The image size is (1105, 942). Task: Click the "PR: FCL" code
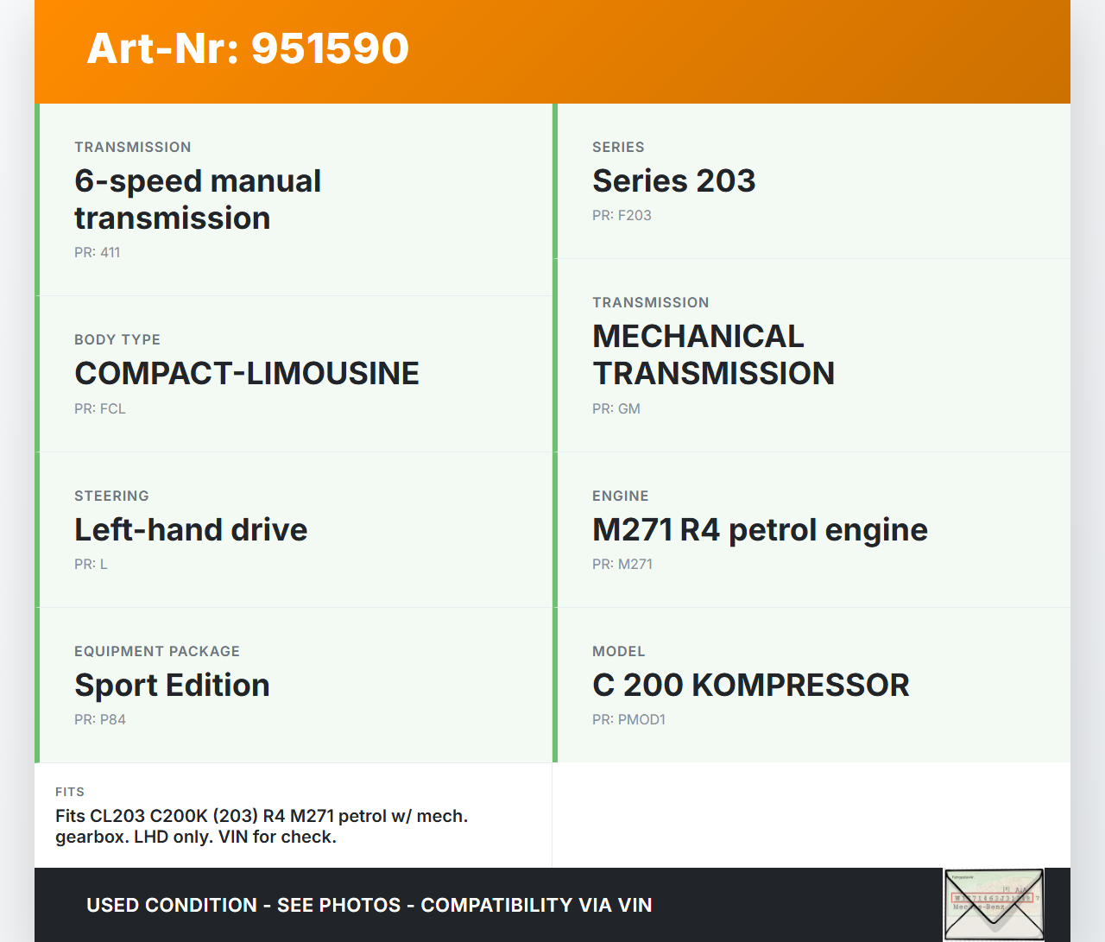100,409
